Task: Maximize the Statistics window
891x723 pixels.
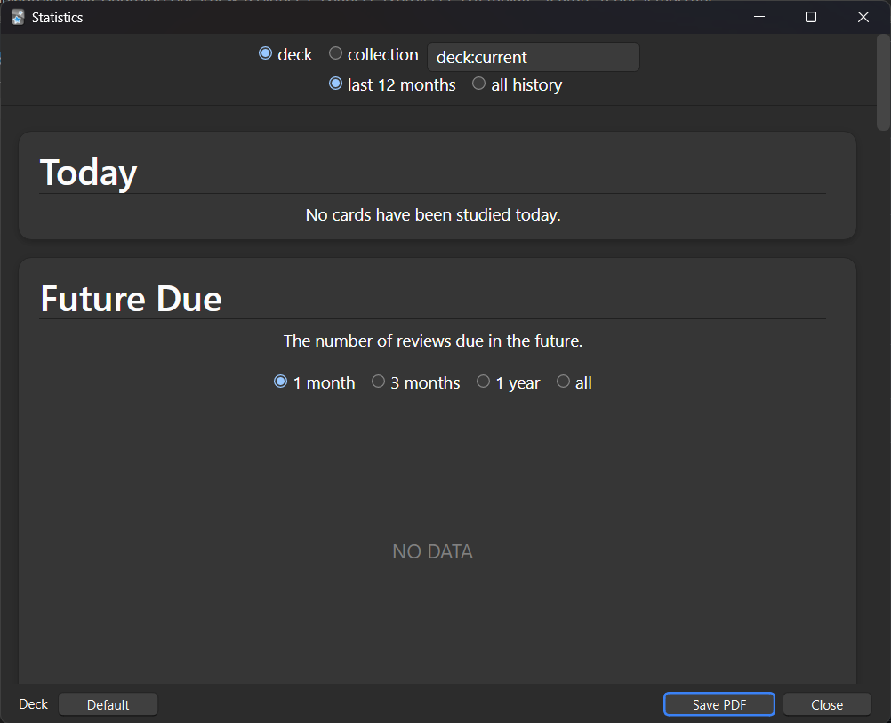Action: coord(810,17)
